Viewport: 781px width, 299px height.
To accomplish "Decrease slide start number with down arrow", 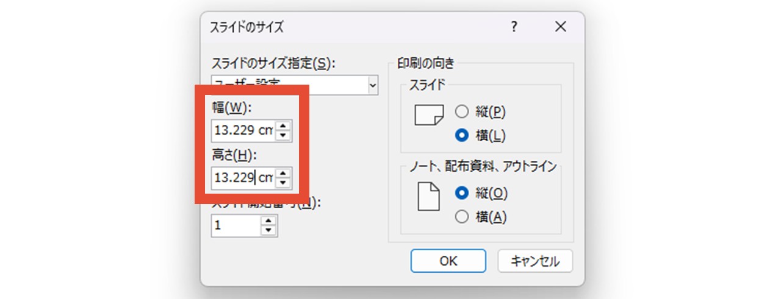I will pos(268,231).
